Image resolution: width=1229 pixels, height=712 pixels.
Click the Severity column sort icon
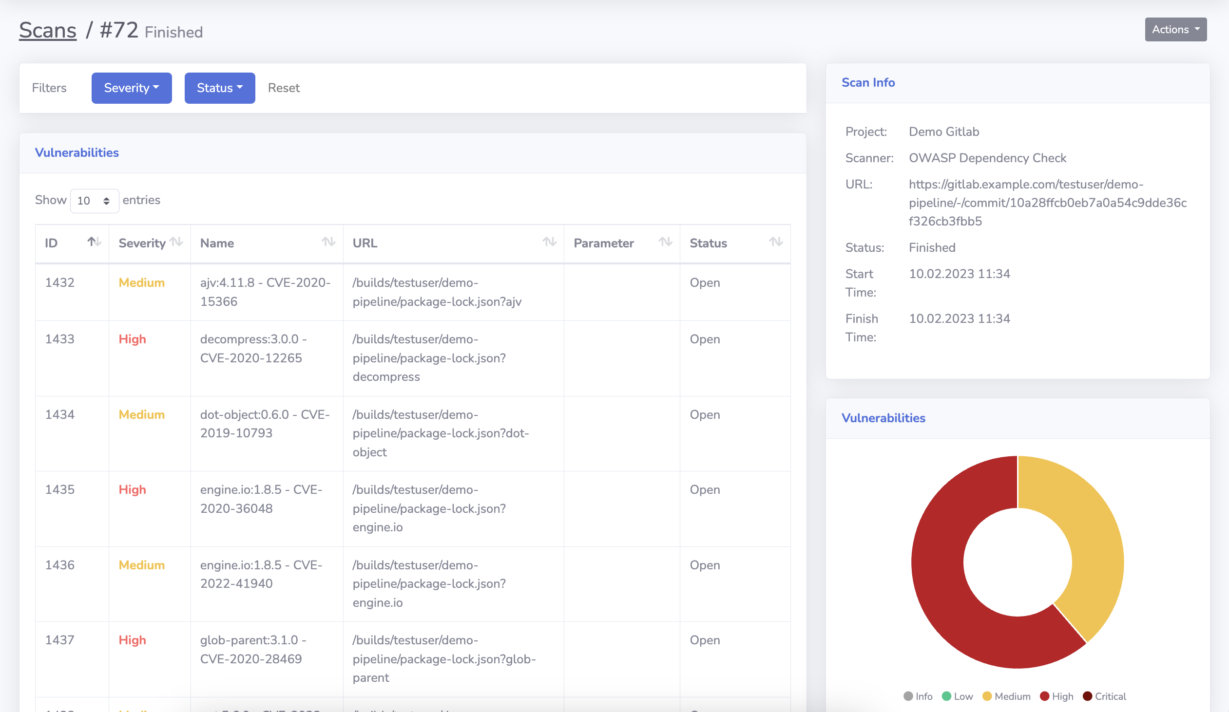(x=176, y=242)
